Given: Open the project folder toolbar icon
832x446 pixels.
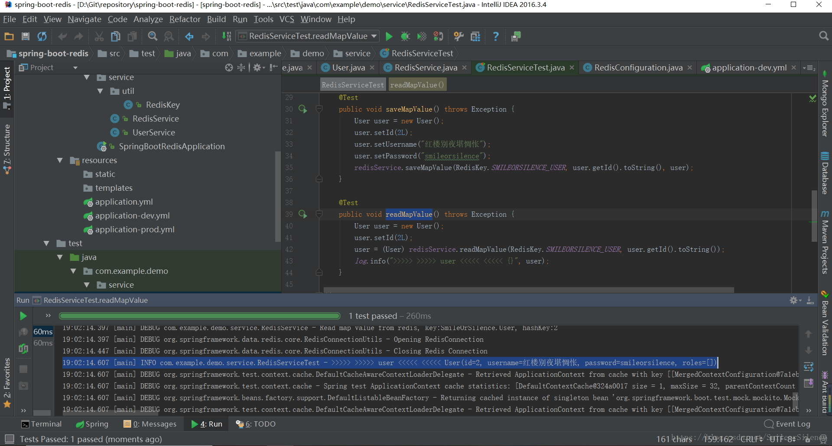Looking at the screenshot, I should [9, 36].
